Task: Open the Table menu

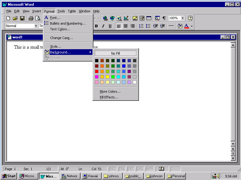Action: (x=72, y=11)
